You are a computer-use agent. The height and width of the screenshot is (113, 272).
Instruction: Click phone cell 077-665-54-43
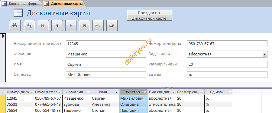48,104
